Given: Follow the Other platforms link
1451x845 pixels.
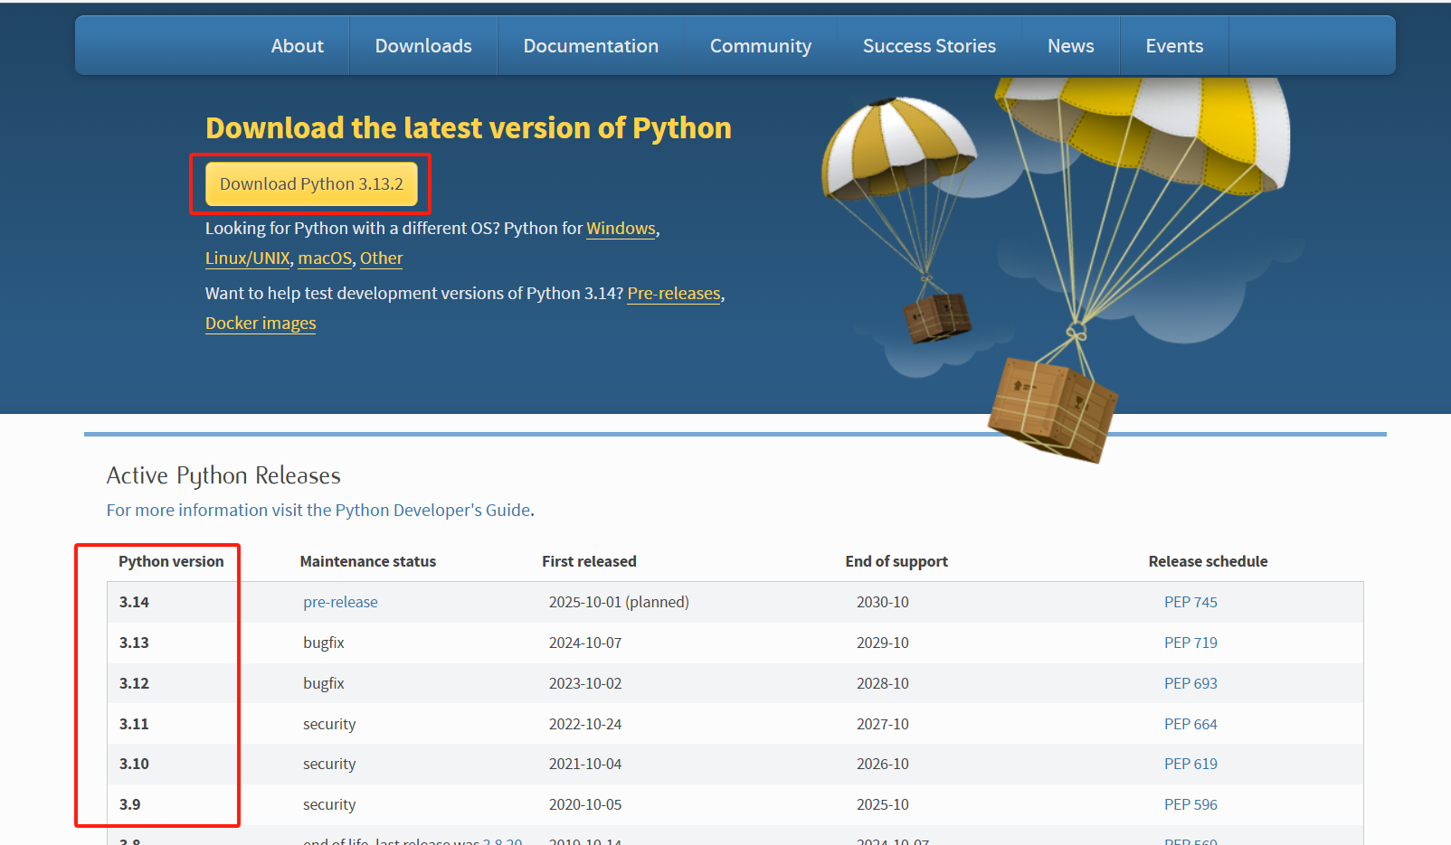Looking at the screenshot, I should 382,258.
